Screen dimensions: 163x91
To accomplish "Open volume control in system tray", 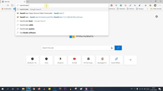I will point(142,89).
